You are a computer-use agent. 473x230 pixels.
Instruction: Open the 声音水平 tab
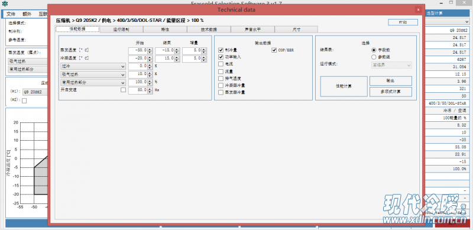252,30
